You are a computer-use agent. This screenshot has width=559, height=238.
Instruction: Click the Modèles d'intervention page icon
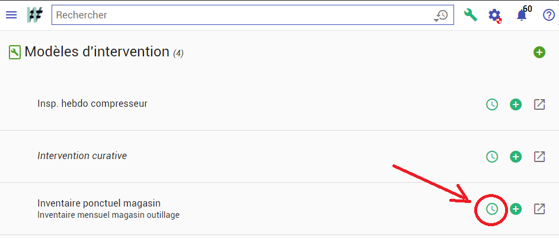point(15,53)
